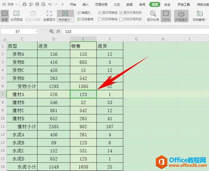Click the magnifier icon beside fx
This screenshot has height=171, width=209.
click(52, 31)
